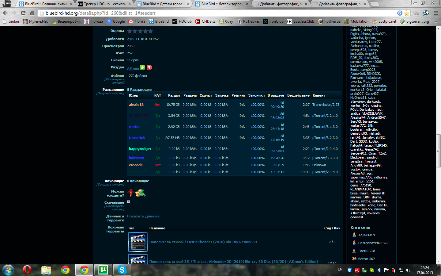441x276 pixels.
Task: Click the translate icon in the address bar
Action: [400, 13]
